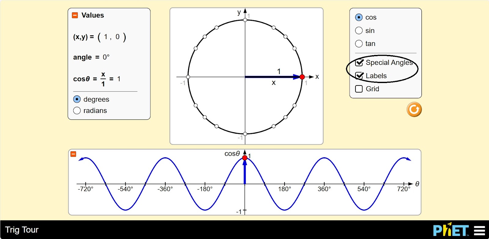Click the special angle point at left of circle
The height and width of the screenshot is (239, 489).
tap(188, 77)
